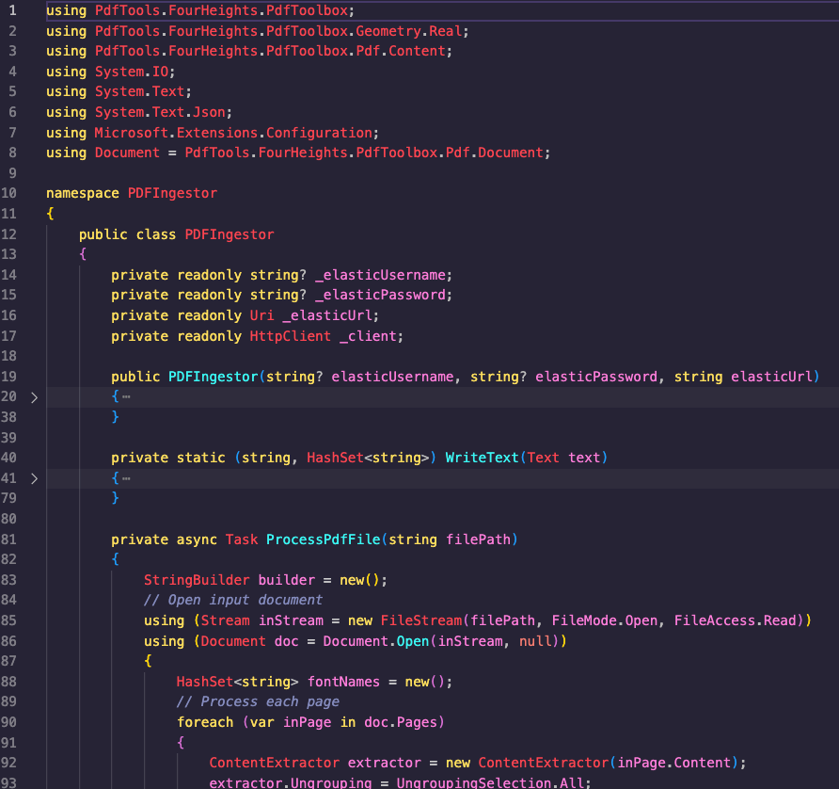Screen dimensions: 839x789
Task: Click the 'PDFIngestor' constructor name on line 19
Action: (x=213, y=378)
